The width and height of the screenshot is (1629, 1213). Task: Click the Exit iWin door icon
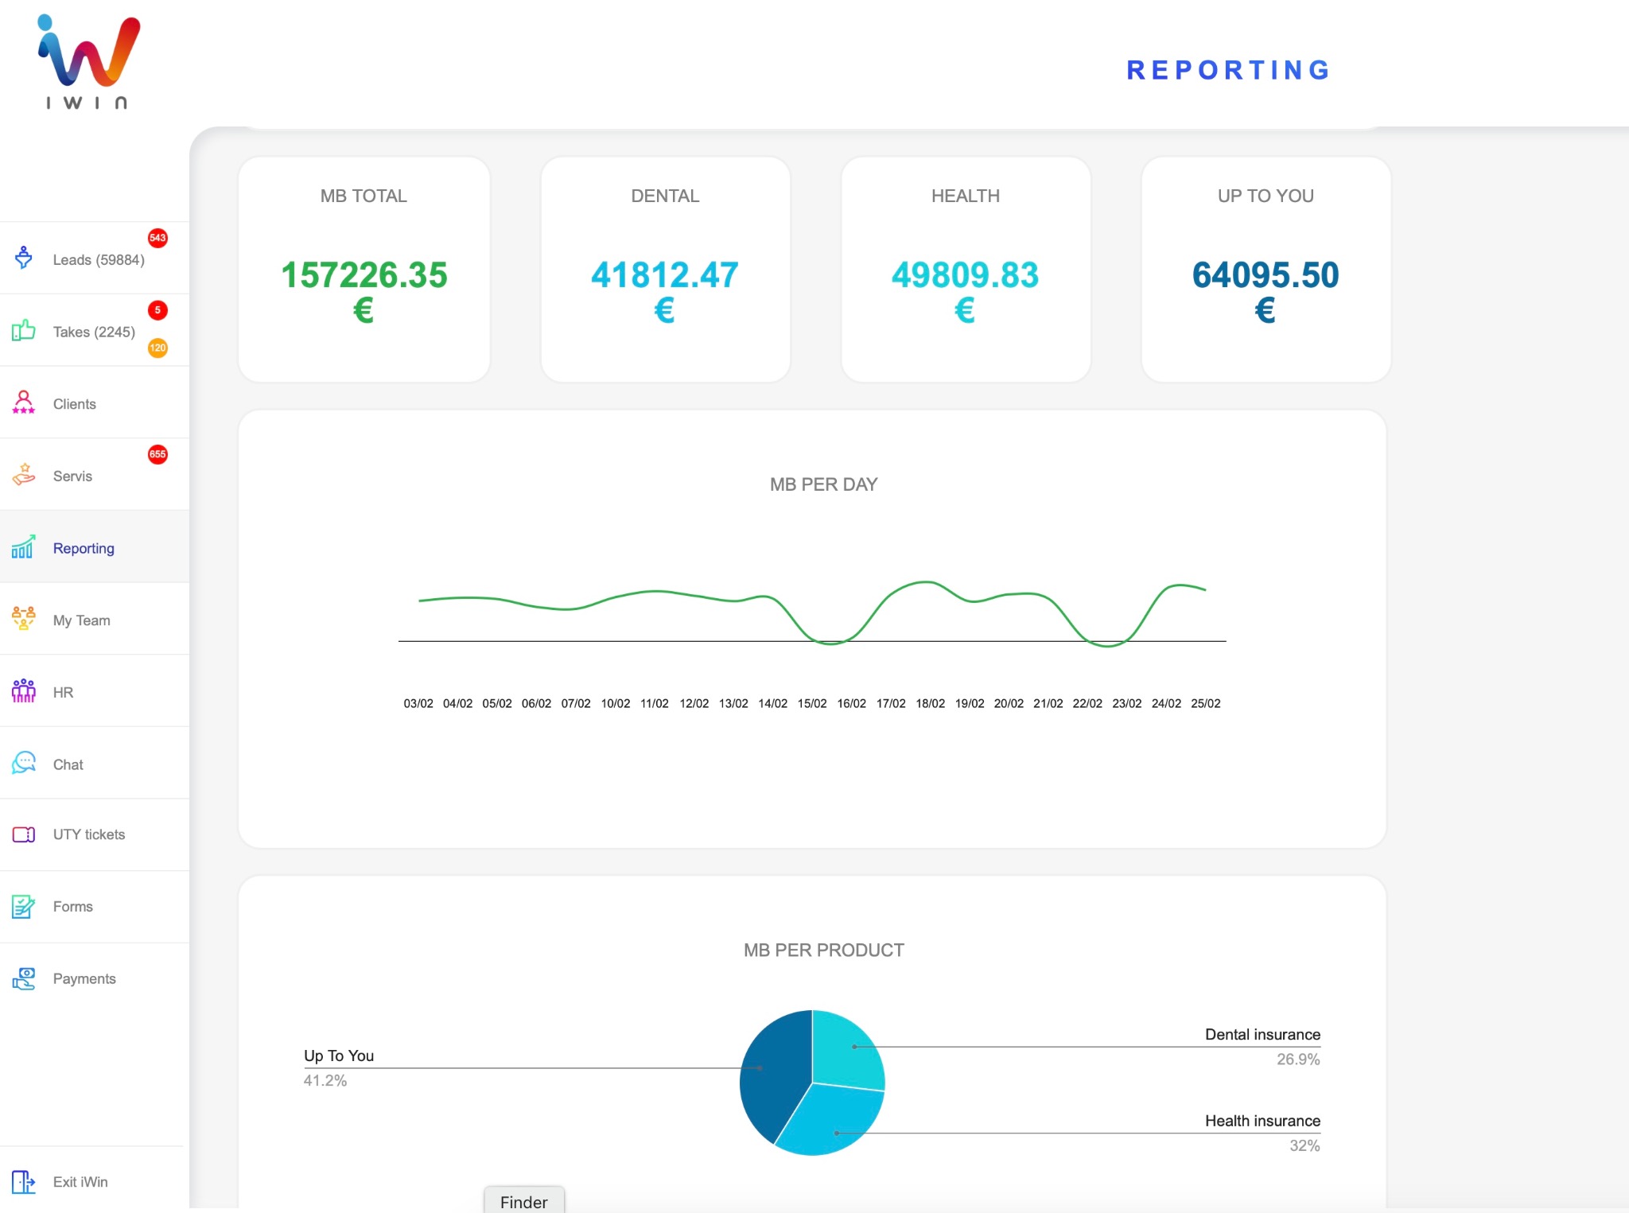point(24,1182)
